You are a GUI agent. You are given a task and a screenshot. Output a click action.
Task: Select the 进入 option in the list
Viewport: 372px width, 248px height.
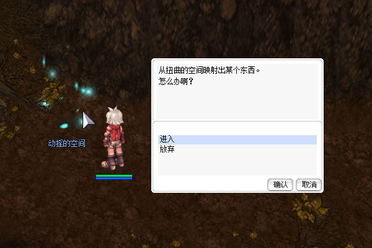[237, 139]
